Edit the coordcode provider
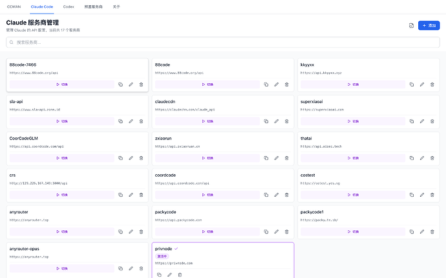Image resolution: width=446 pixels, height=278 pixels. 277,195
